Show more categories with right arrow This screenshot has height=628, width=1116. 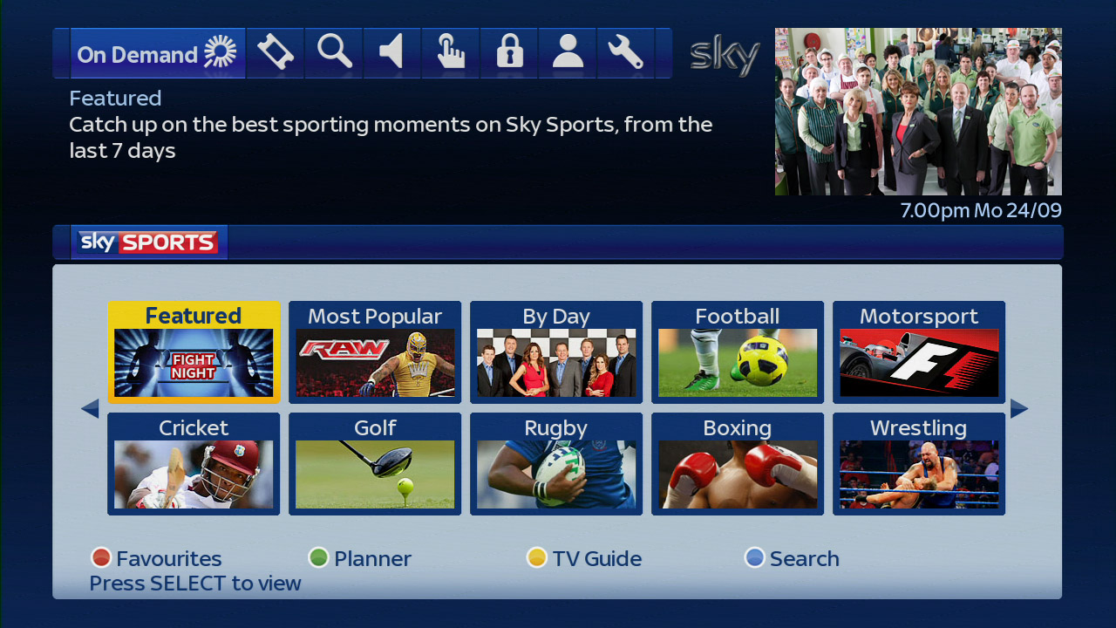(1019, 408)
